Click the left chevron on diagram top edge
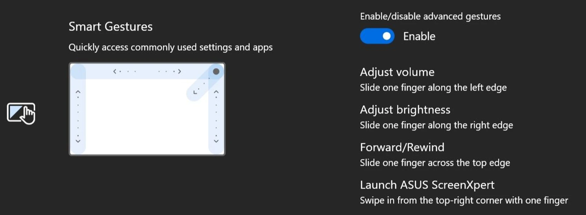Image resolution: width=586 pixels, height=215 pixels. (114, 72)
